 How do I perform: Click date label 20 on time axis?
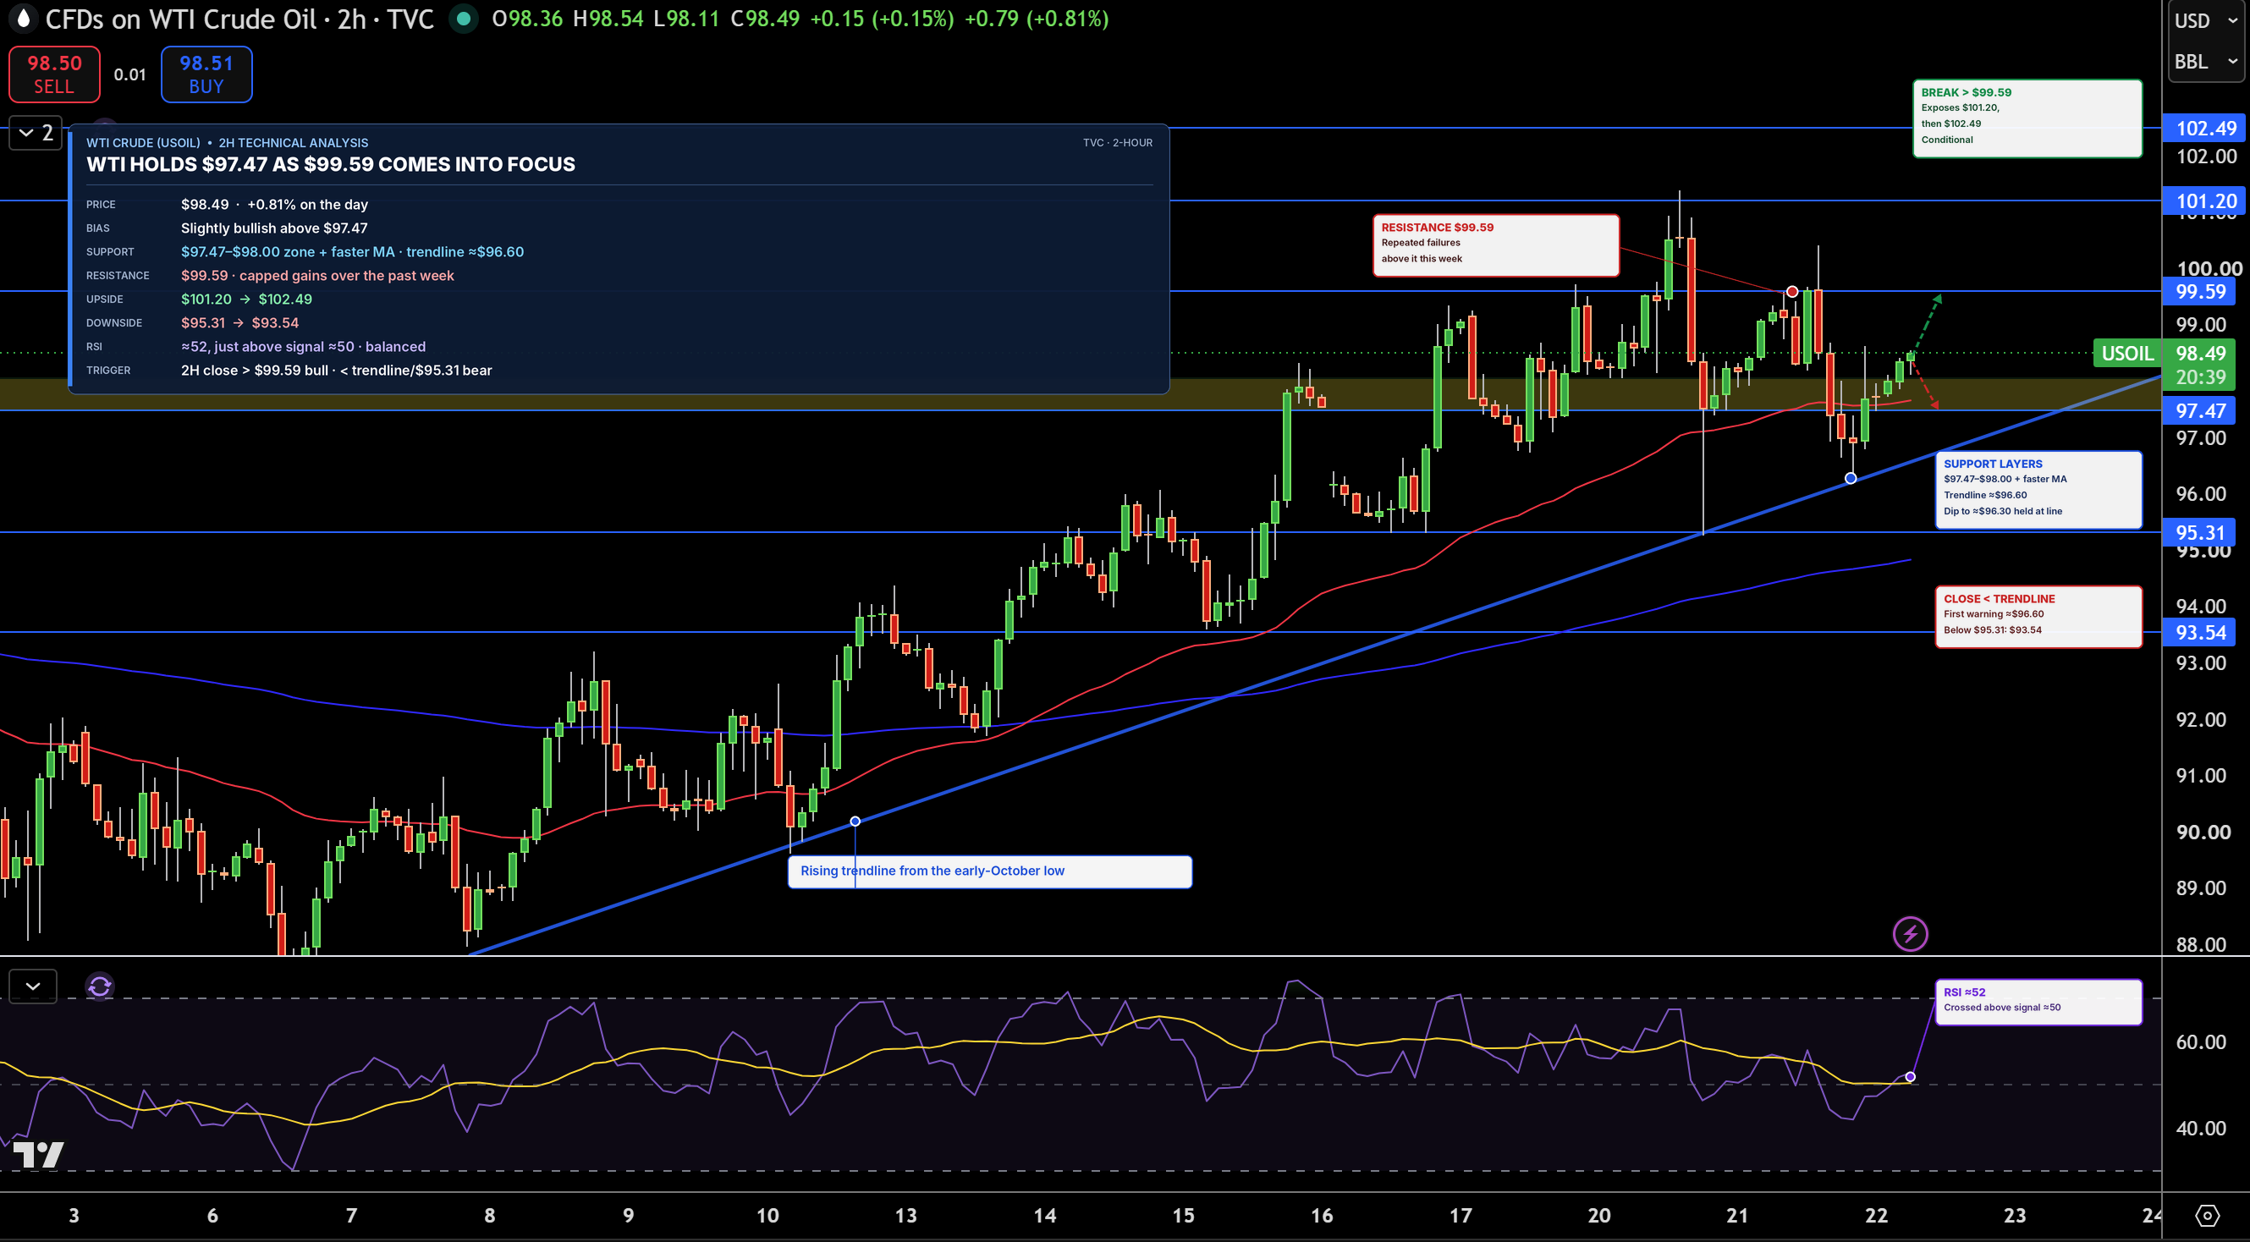coord(1599,1215)
